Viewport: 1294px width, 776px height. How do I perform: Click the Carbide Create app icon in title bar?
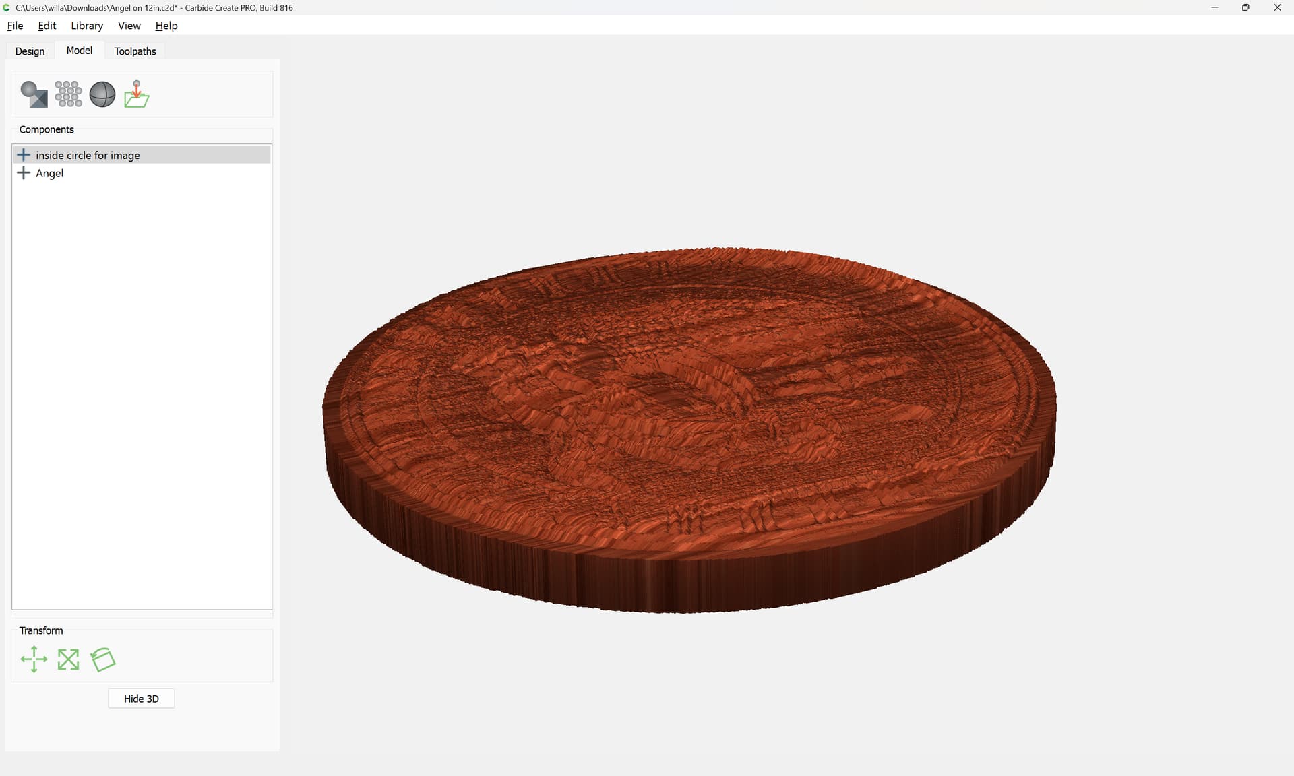[x=7, y=7]
